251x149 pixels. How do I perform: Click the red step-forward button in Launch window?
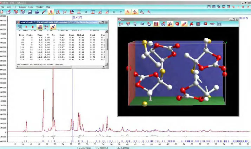pos(33,27)
